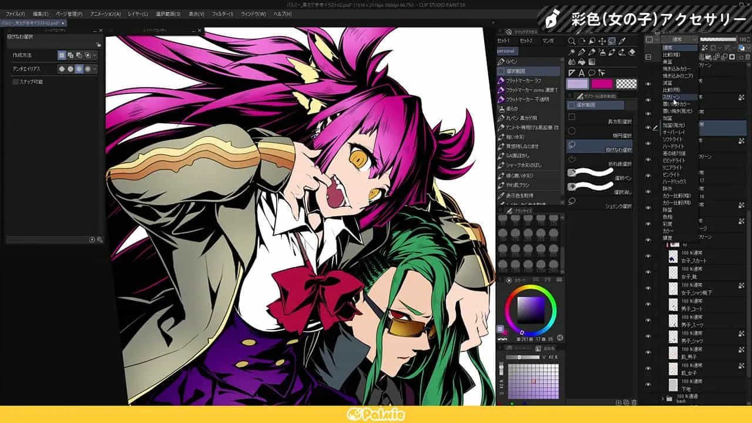Choose the Text tool (A icon)
Screen dimensions: 752x423
tap(582, 73)
